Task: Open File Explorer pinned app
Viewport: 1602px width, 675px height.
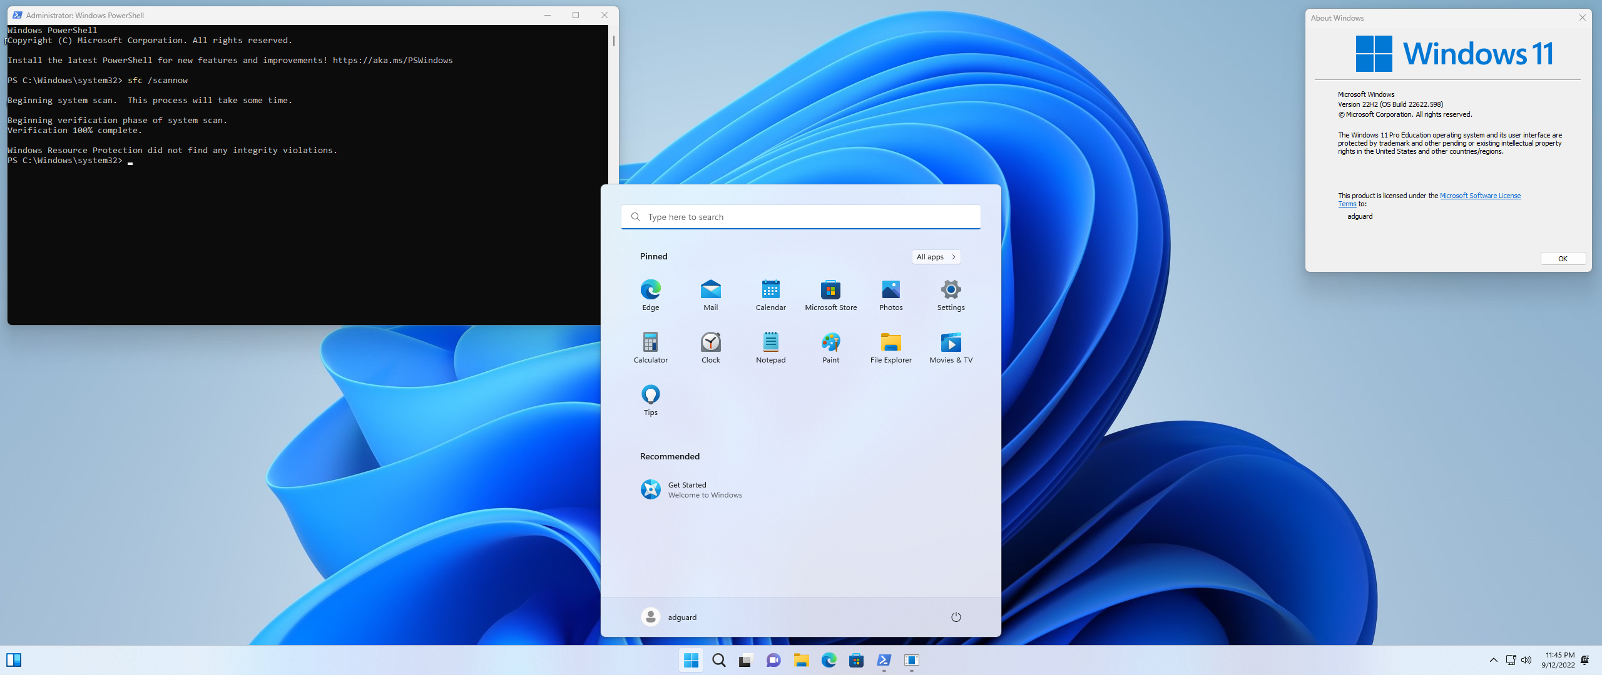Action: tap(890, 347)
